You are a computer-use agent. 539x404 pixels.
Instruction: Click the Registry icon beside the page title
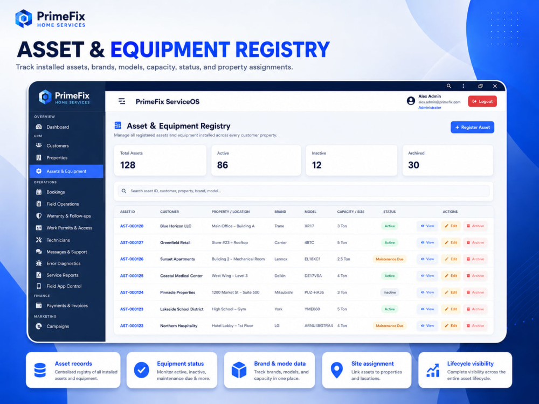[x=118, y=126]
